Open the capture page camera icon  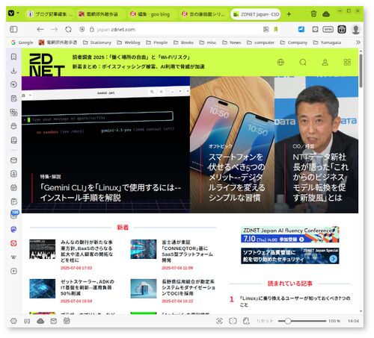219,321
